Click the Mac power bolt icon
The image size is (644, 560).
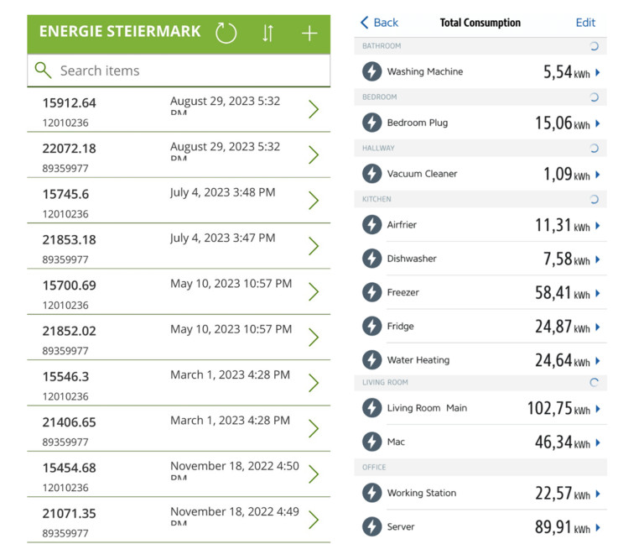(371, 442)
